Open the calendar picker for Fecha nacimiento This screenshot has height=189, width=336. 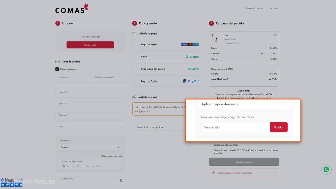122,180
